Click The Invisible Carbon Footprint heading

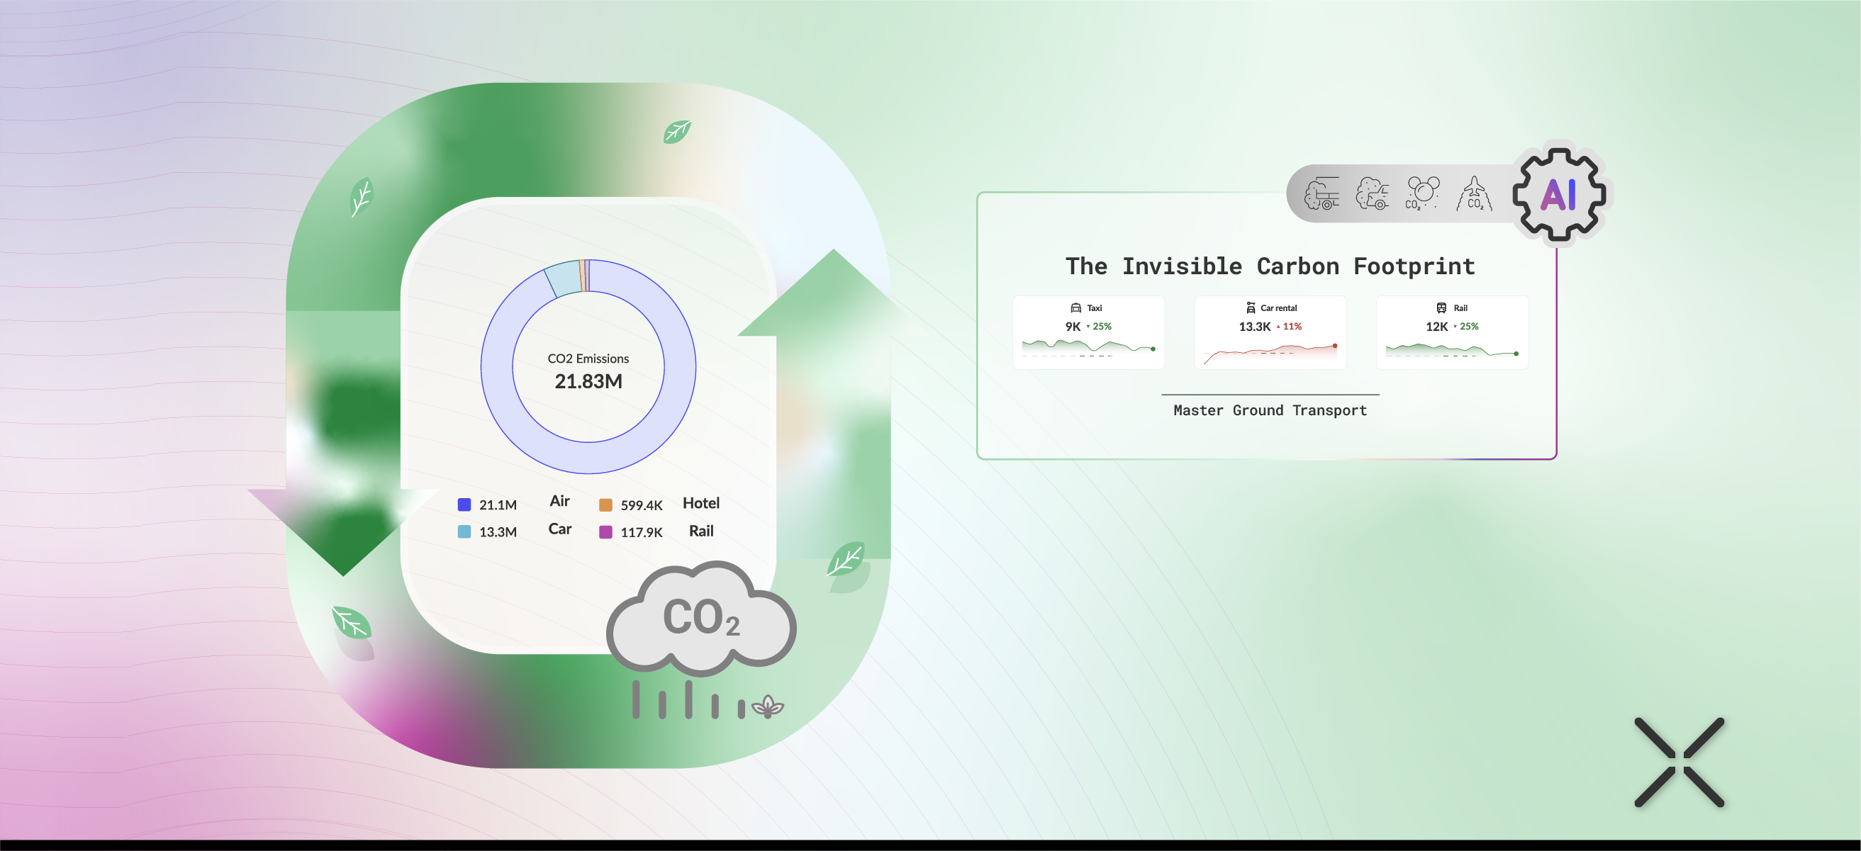coord(1269,266)
